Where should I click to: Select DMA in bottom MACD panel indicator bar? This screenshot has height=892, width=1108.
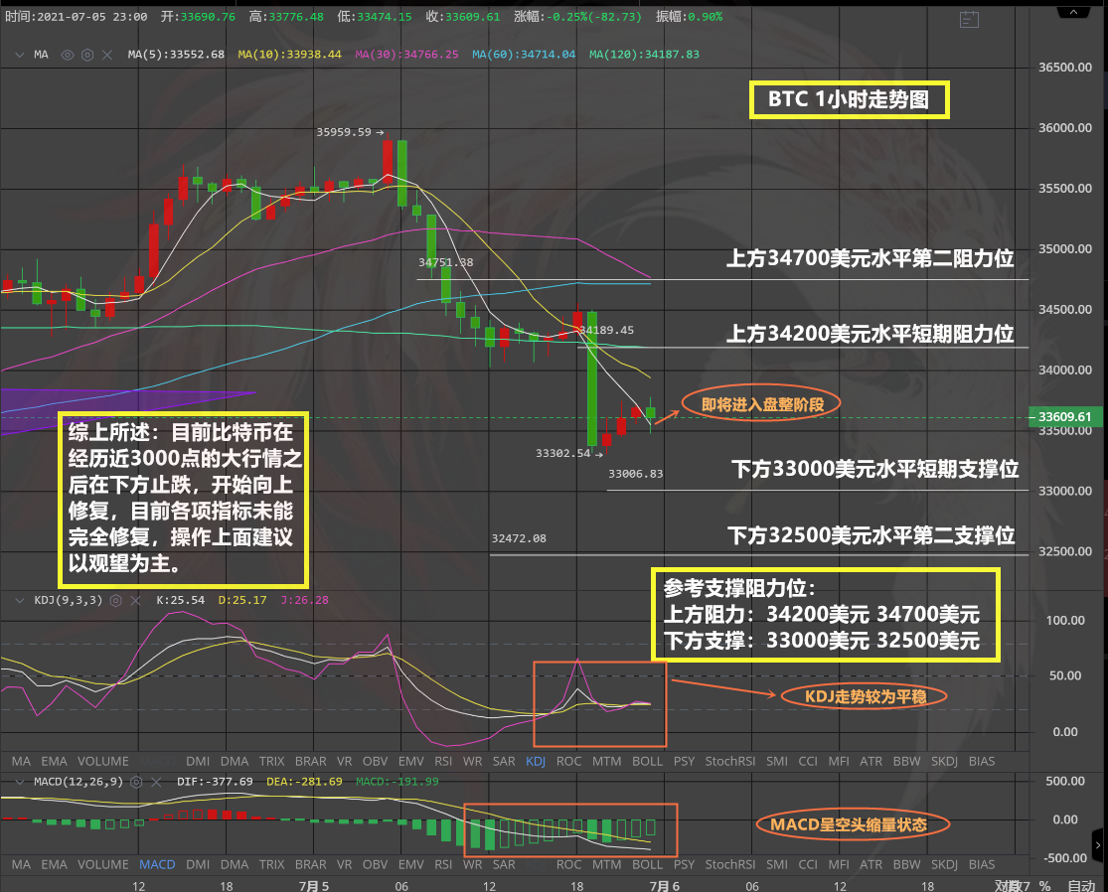235,864
